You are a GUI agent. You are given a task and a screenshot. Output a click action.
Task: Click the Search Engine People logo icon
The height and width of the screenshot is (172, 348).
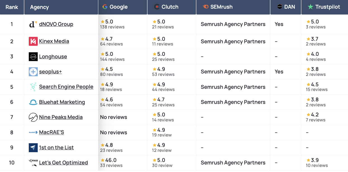coord(33,87)
